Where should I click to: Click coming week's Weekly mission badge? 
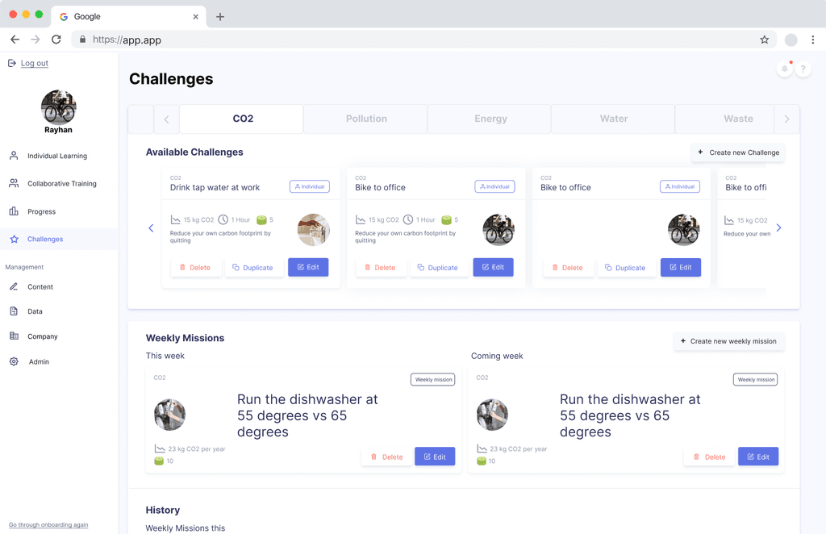point(755,380)
